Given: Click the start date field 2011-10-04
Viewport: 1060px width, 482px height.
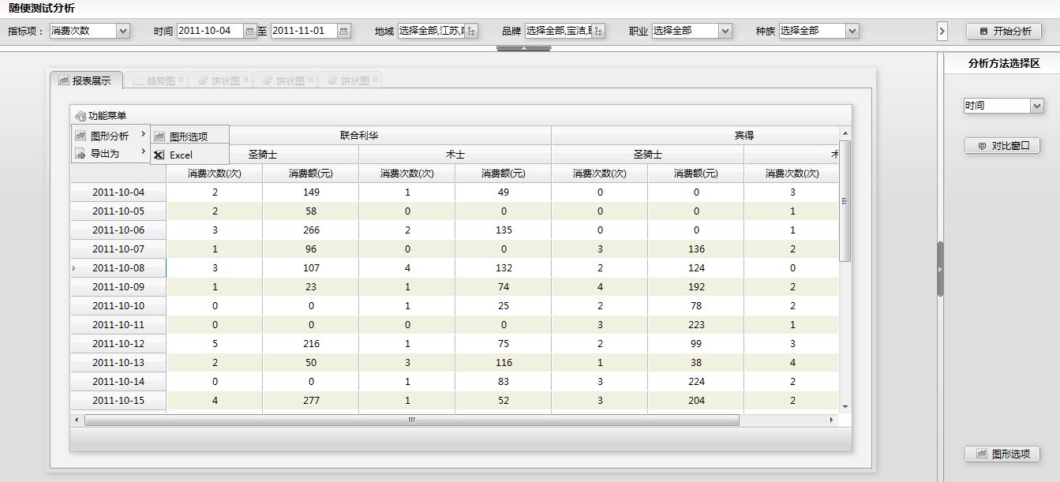Looking at the screenshot, I should click(211, 31).
